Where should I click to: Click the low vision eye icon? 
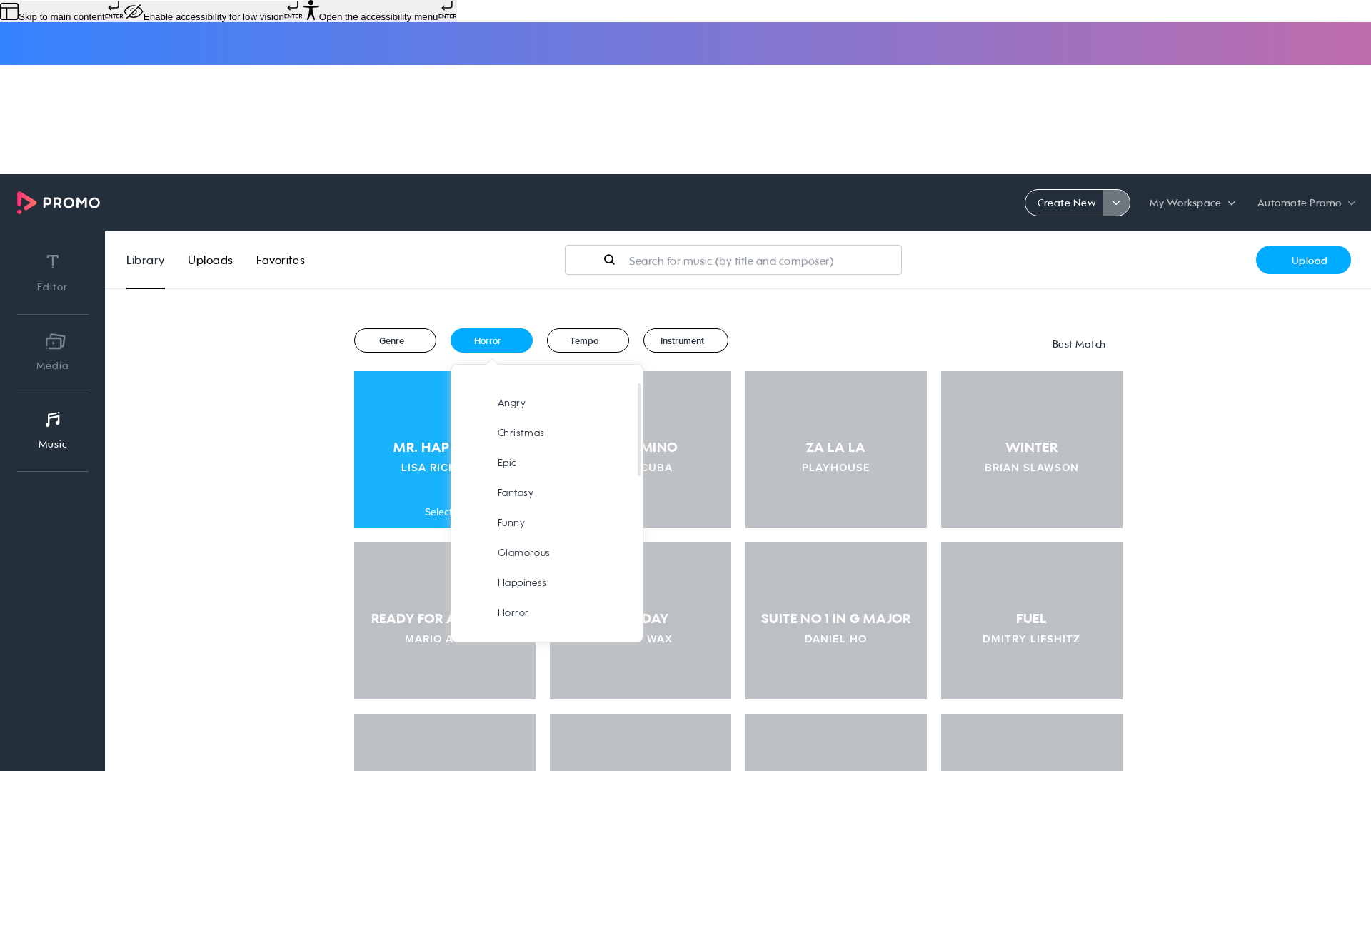pos(134,11)
